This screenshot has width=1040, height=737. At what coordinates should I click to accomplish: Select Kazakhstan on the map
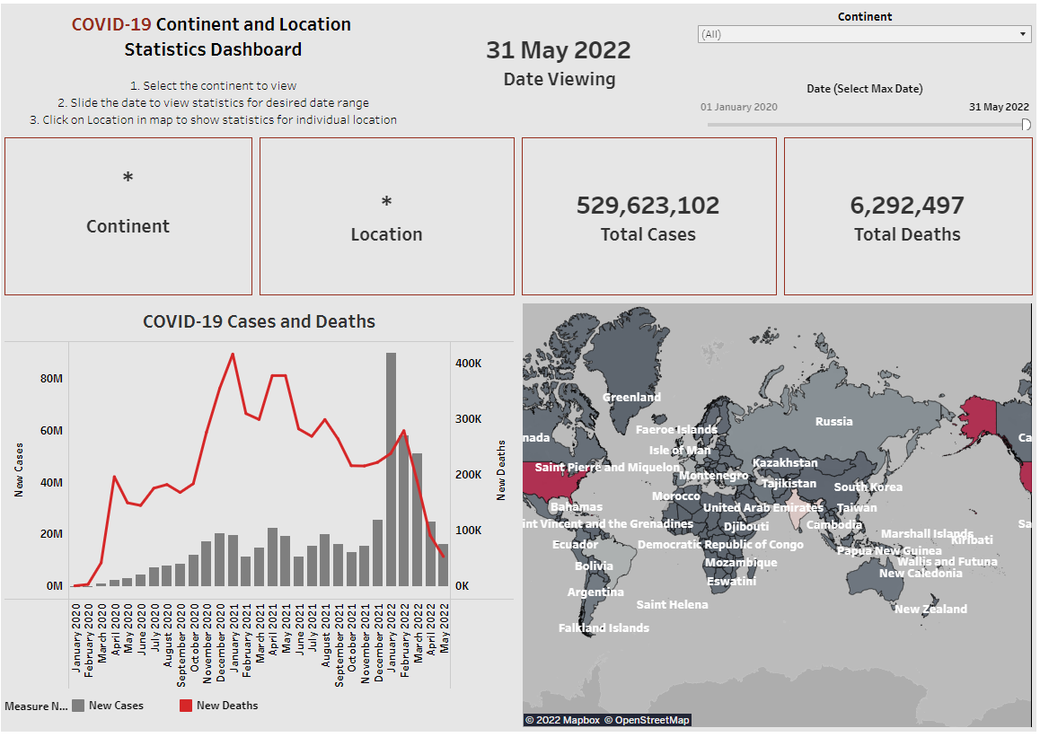pyautogui.click(x=787, y=461)
